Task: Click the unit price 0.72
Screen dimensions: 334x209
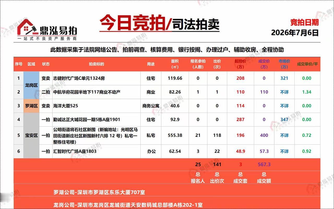Action: [307, 136]
